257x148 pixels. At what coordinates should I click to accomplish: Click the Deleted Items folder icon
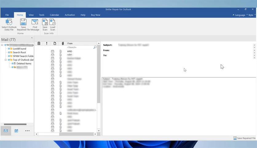pyautogui.click(x=15, y=63)
